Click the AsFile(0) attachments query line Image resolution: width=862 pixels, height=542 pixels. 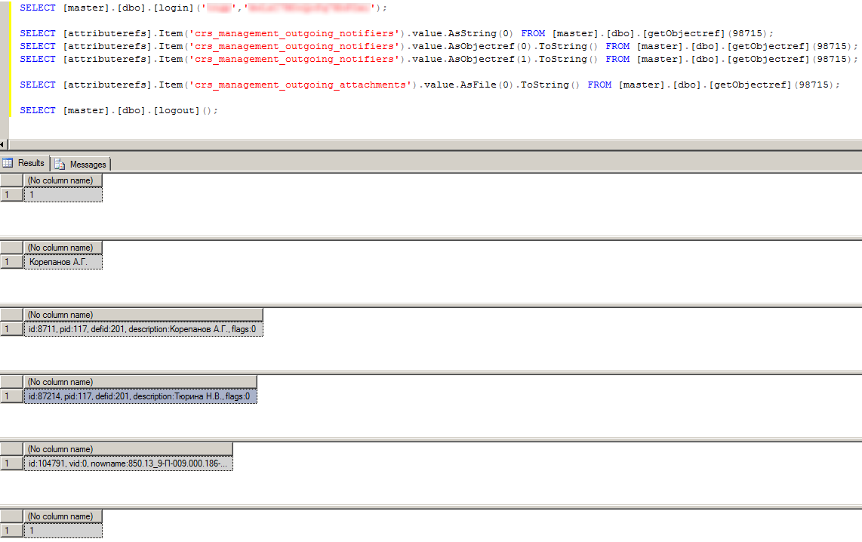point(430,85)
